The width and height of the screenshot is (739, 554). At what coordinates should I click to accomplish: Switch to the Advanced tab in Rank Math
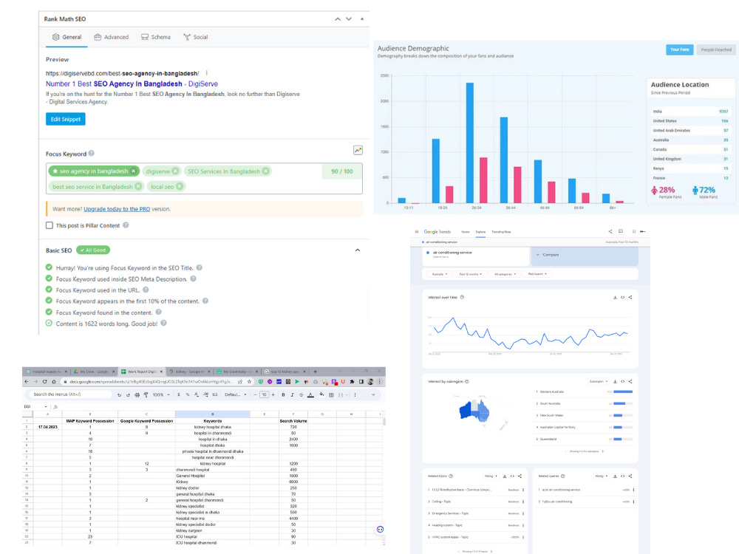(x=112, y=37)
